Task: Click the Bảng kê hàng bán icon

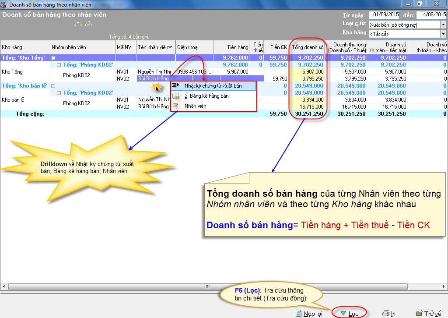Action: tap(175, 96)
